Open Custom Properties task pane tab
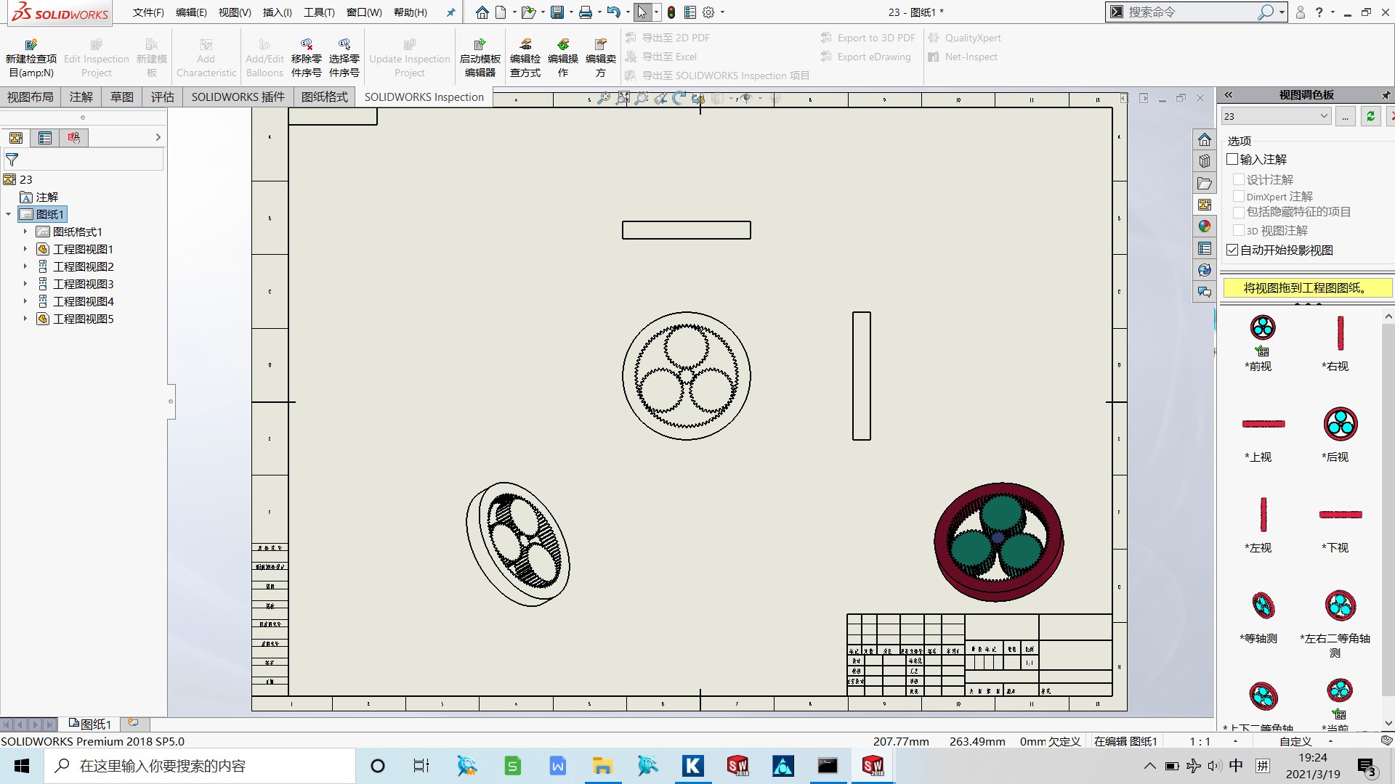 click(1205, 248)
